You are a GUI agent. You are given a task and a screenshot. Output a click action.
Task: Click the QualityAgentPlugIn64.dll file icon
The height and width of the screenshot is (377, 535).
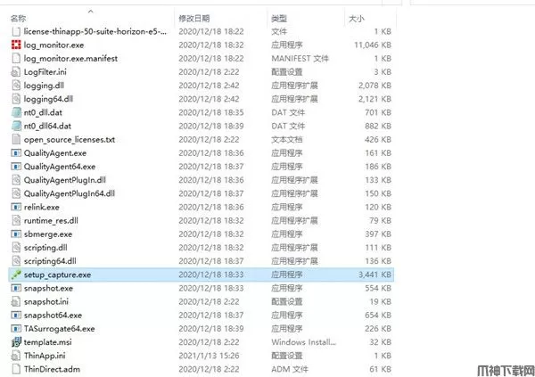point(16,193)
